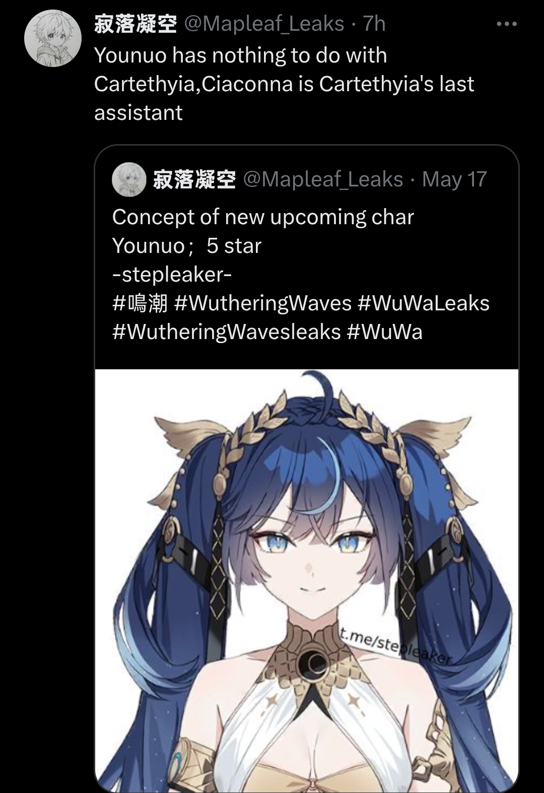Open the '-stepleaker-' credit line in quoted tweet
The height and width of the screenshot is (793, 544).
coord(172,275)
